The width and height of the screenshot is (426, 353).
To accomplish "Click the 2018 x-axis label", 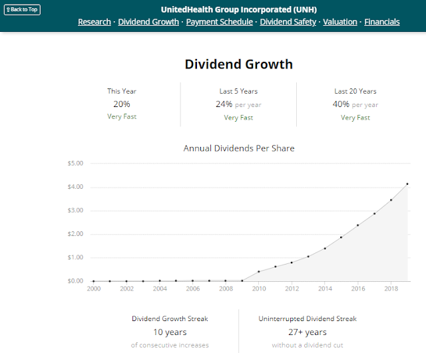I will point(391,289).
